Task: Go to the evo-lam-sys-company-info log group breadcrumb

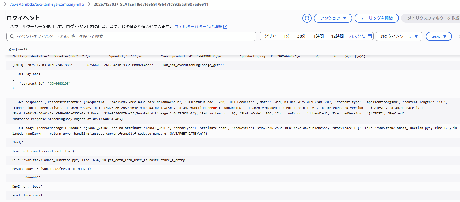Action: [47, 4]
